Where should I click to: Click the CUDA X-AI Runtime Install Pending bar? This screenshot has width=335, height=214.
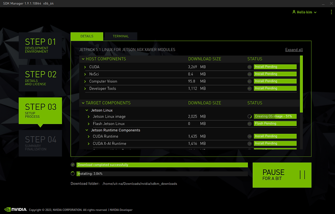click(x=275, y=143)
